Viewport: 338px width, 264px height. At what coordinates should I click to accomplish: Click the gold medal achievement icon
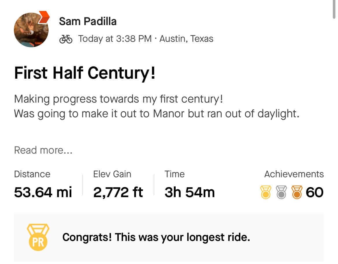click(x=265, y=193)
